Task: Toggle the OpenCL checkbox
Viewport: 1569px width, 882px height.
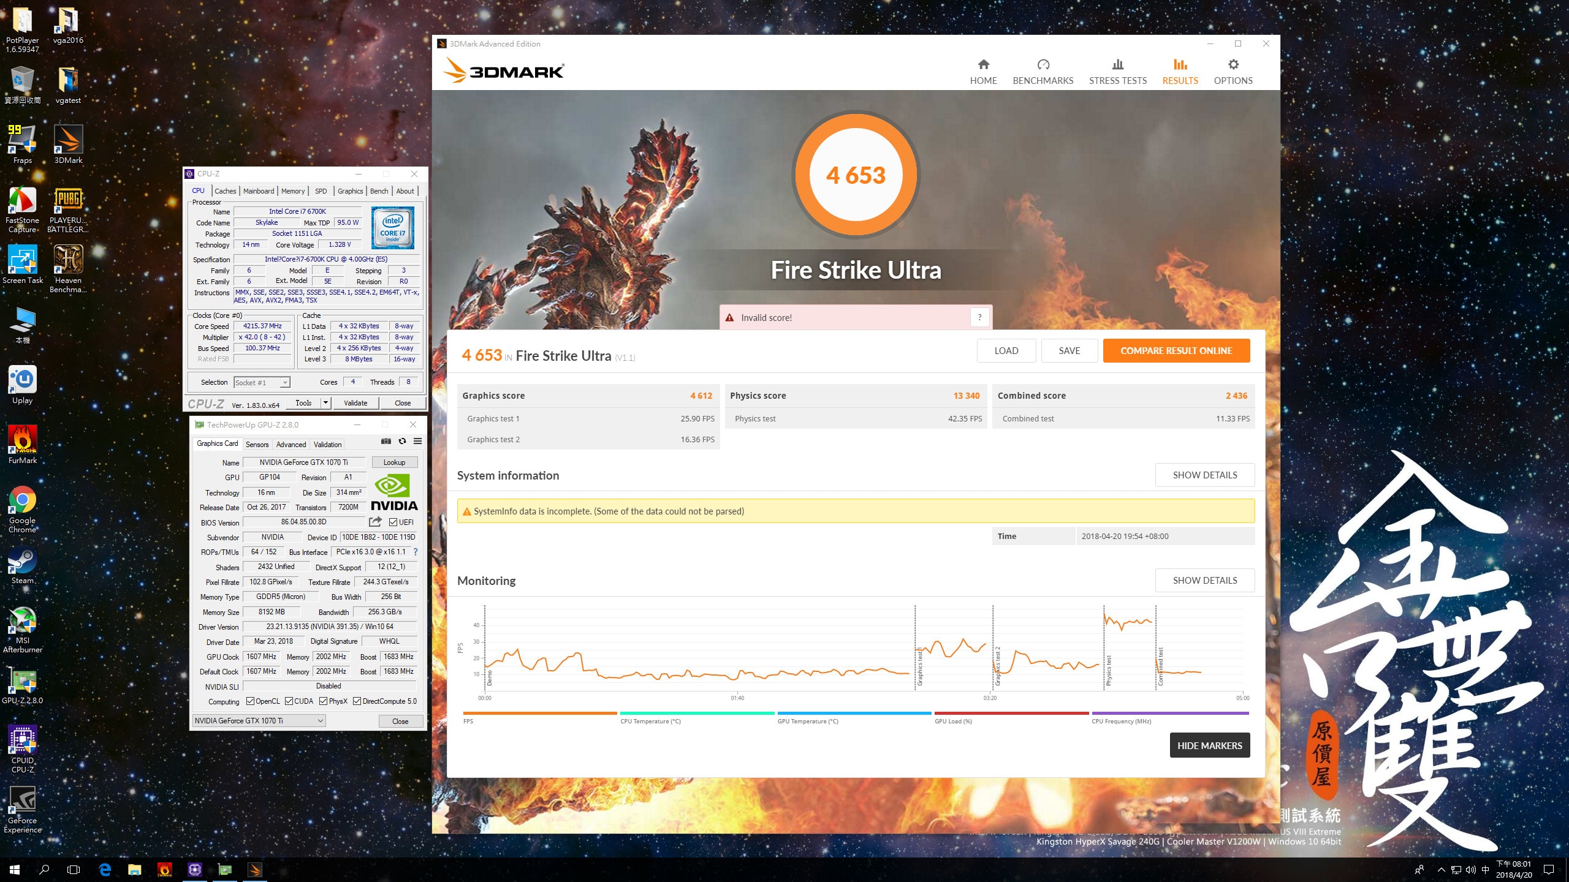Action: 250,701
